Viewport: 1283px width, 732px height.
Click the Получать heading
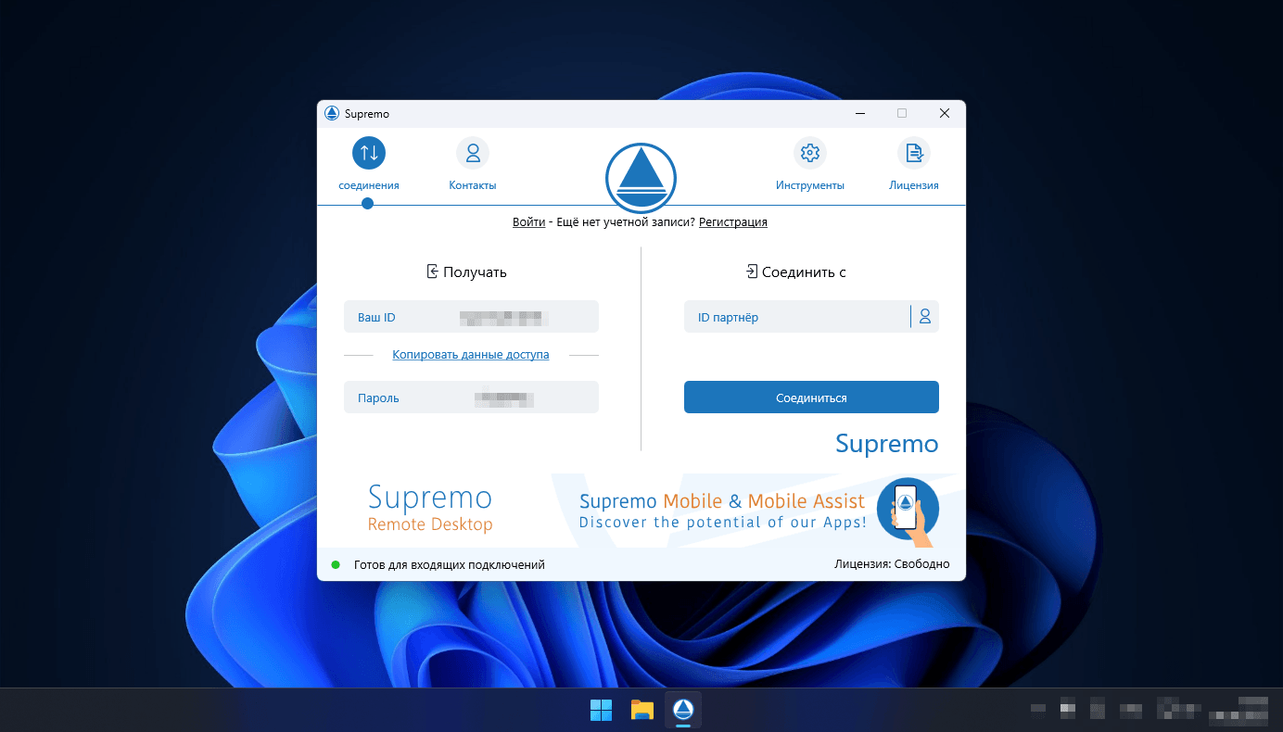(x=466, y=271)
